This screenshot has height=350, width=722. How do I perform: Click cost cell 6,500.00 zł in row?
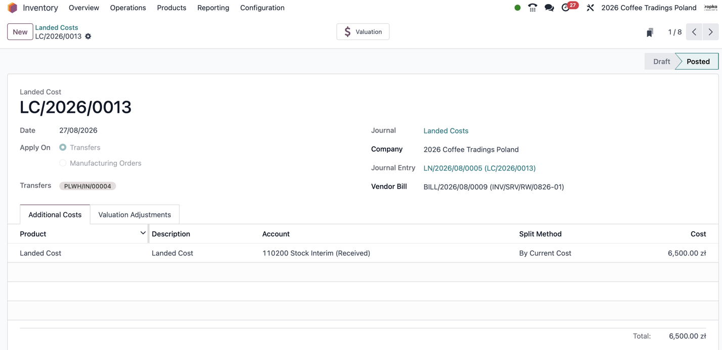[x=687, y=253]
